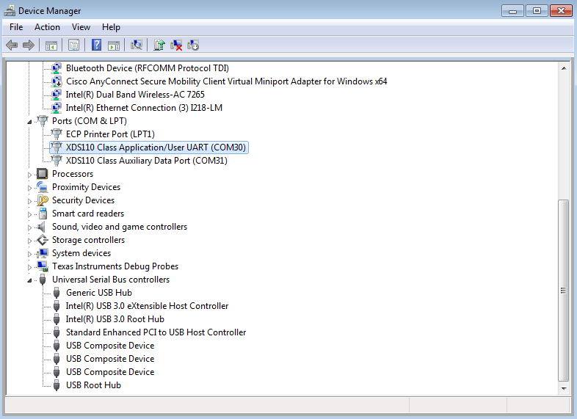Expand the Smart card readers node
577x419 pixels.
[x=29, y=214]
